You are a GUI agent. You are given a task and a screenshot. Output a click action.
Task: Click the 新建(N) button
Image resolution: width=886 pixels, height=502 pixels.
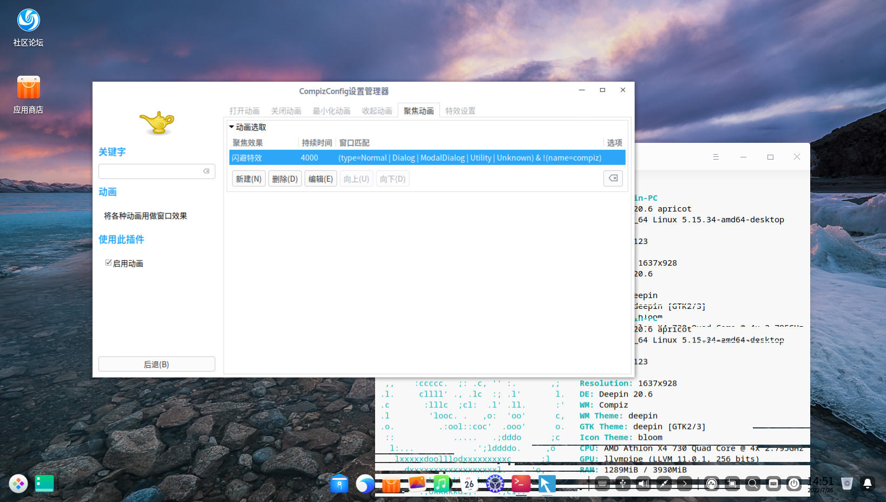tap(248, 179)
